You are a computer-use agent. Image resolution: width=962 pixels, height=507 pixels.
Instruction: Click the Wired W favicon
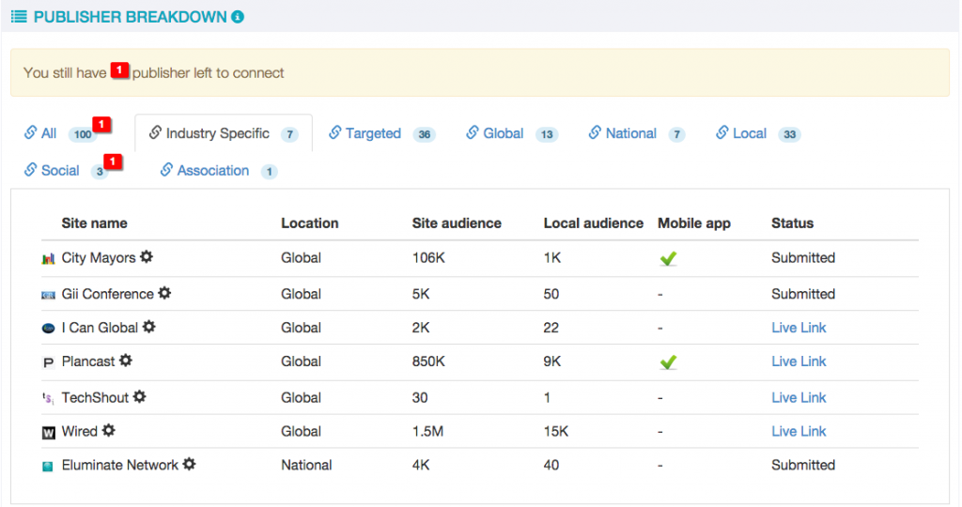48,433
